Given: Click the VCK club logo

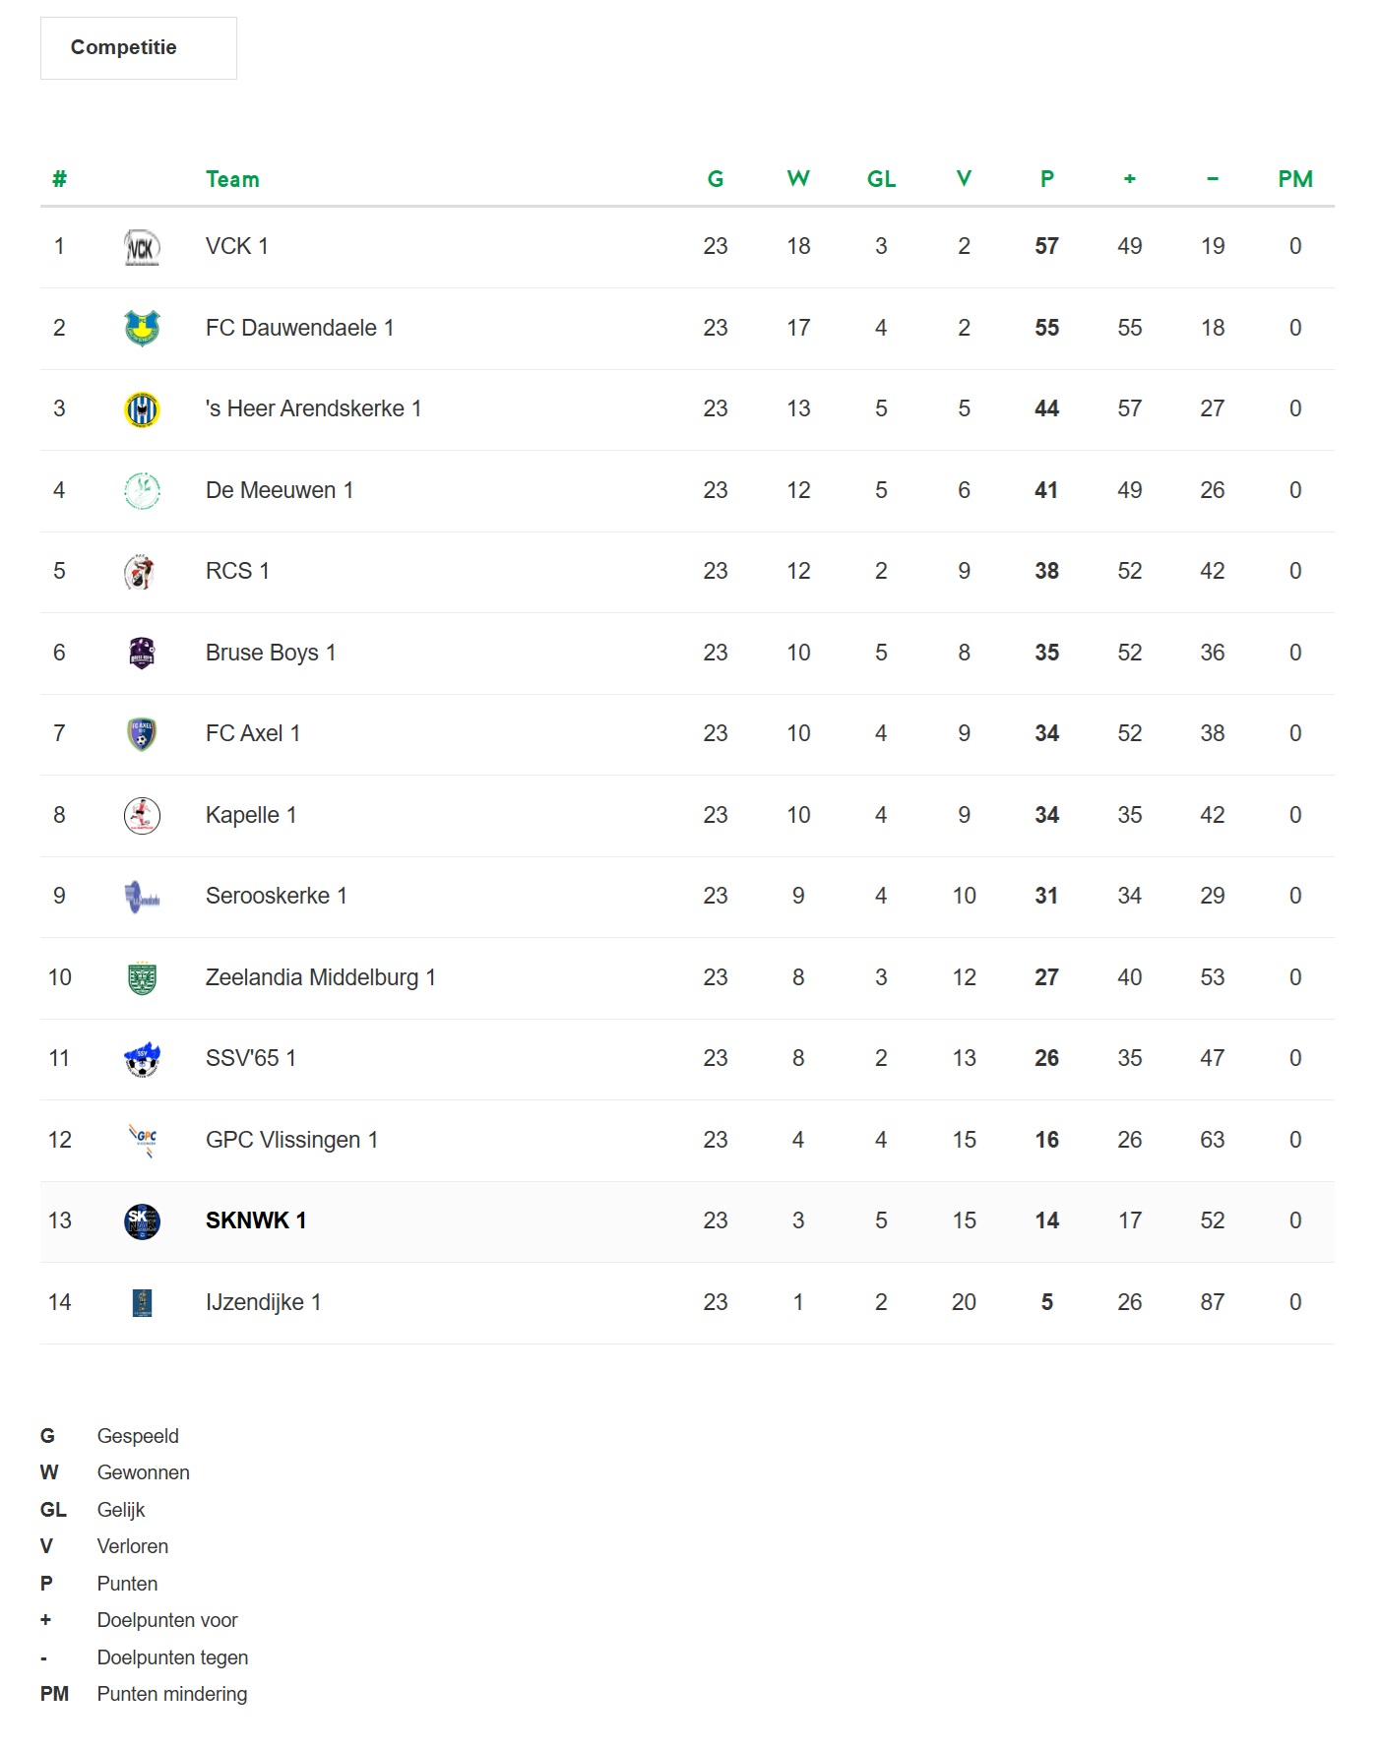Looking at the screenshot, I should [x=142, y=247].
